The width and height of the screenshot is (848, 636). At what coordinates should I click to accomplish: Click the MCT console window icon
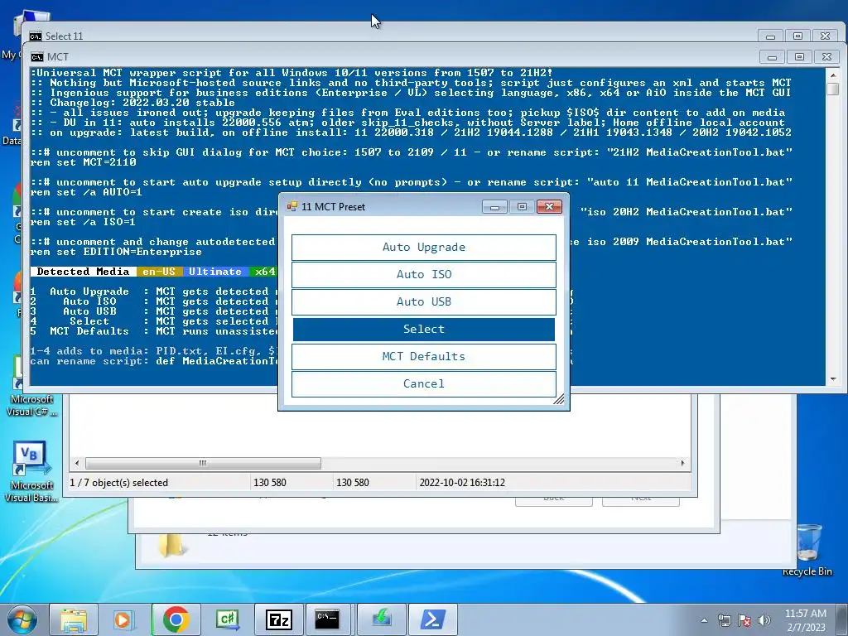pyautogui.click(x=36, y=57)
